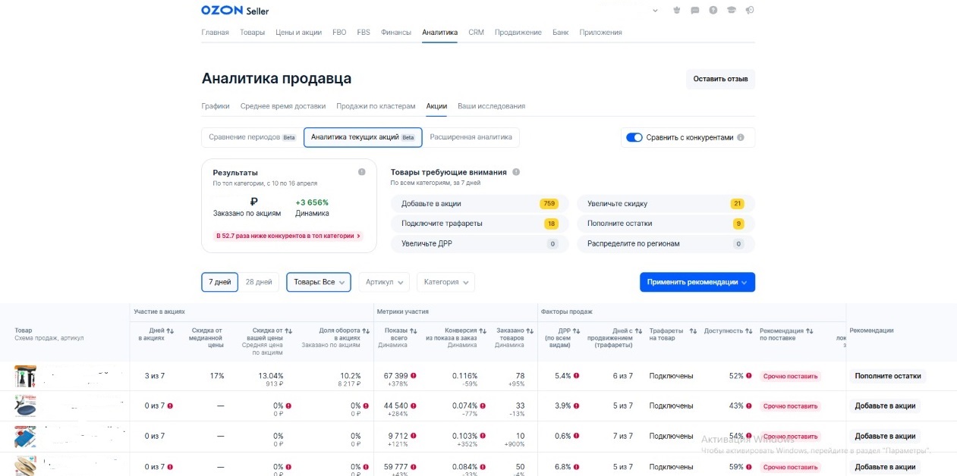Open the Товары: Все dropdown
The image size is (957, 476).
coord(319,282)
